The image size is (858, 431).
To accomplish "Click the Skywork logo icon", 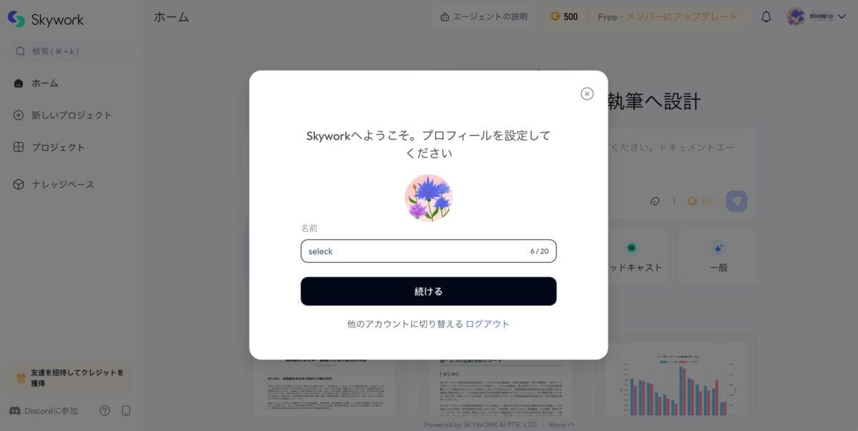I will click(16, 19).
